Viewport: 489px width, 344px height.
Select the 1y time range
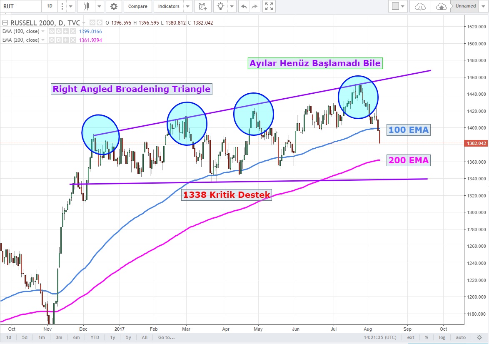[112, 337]
